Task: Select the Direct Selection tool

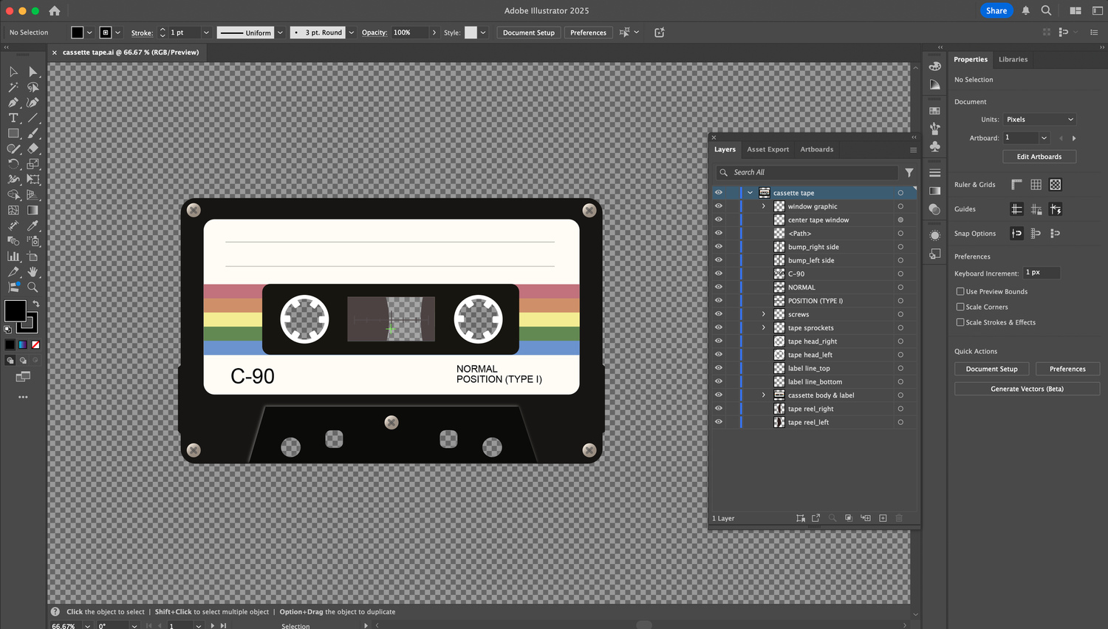Action: [x=33, y=72]
